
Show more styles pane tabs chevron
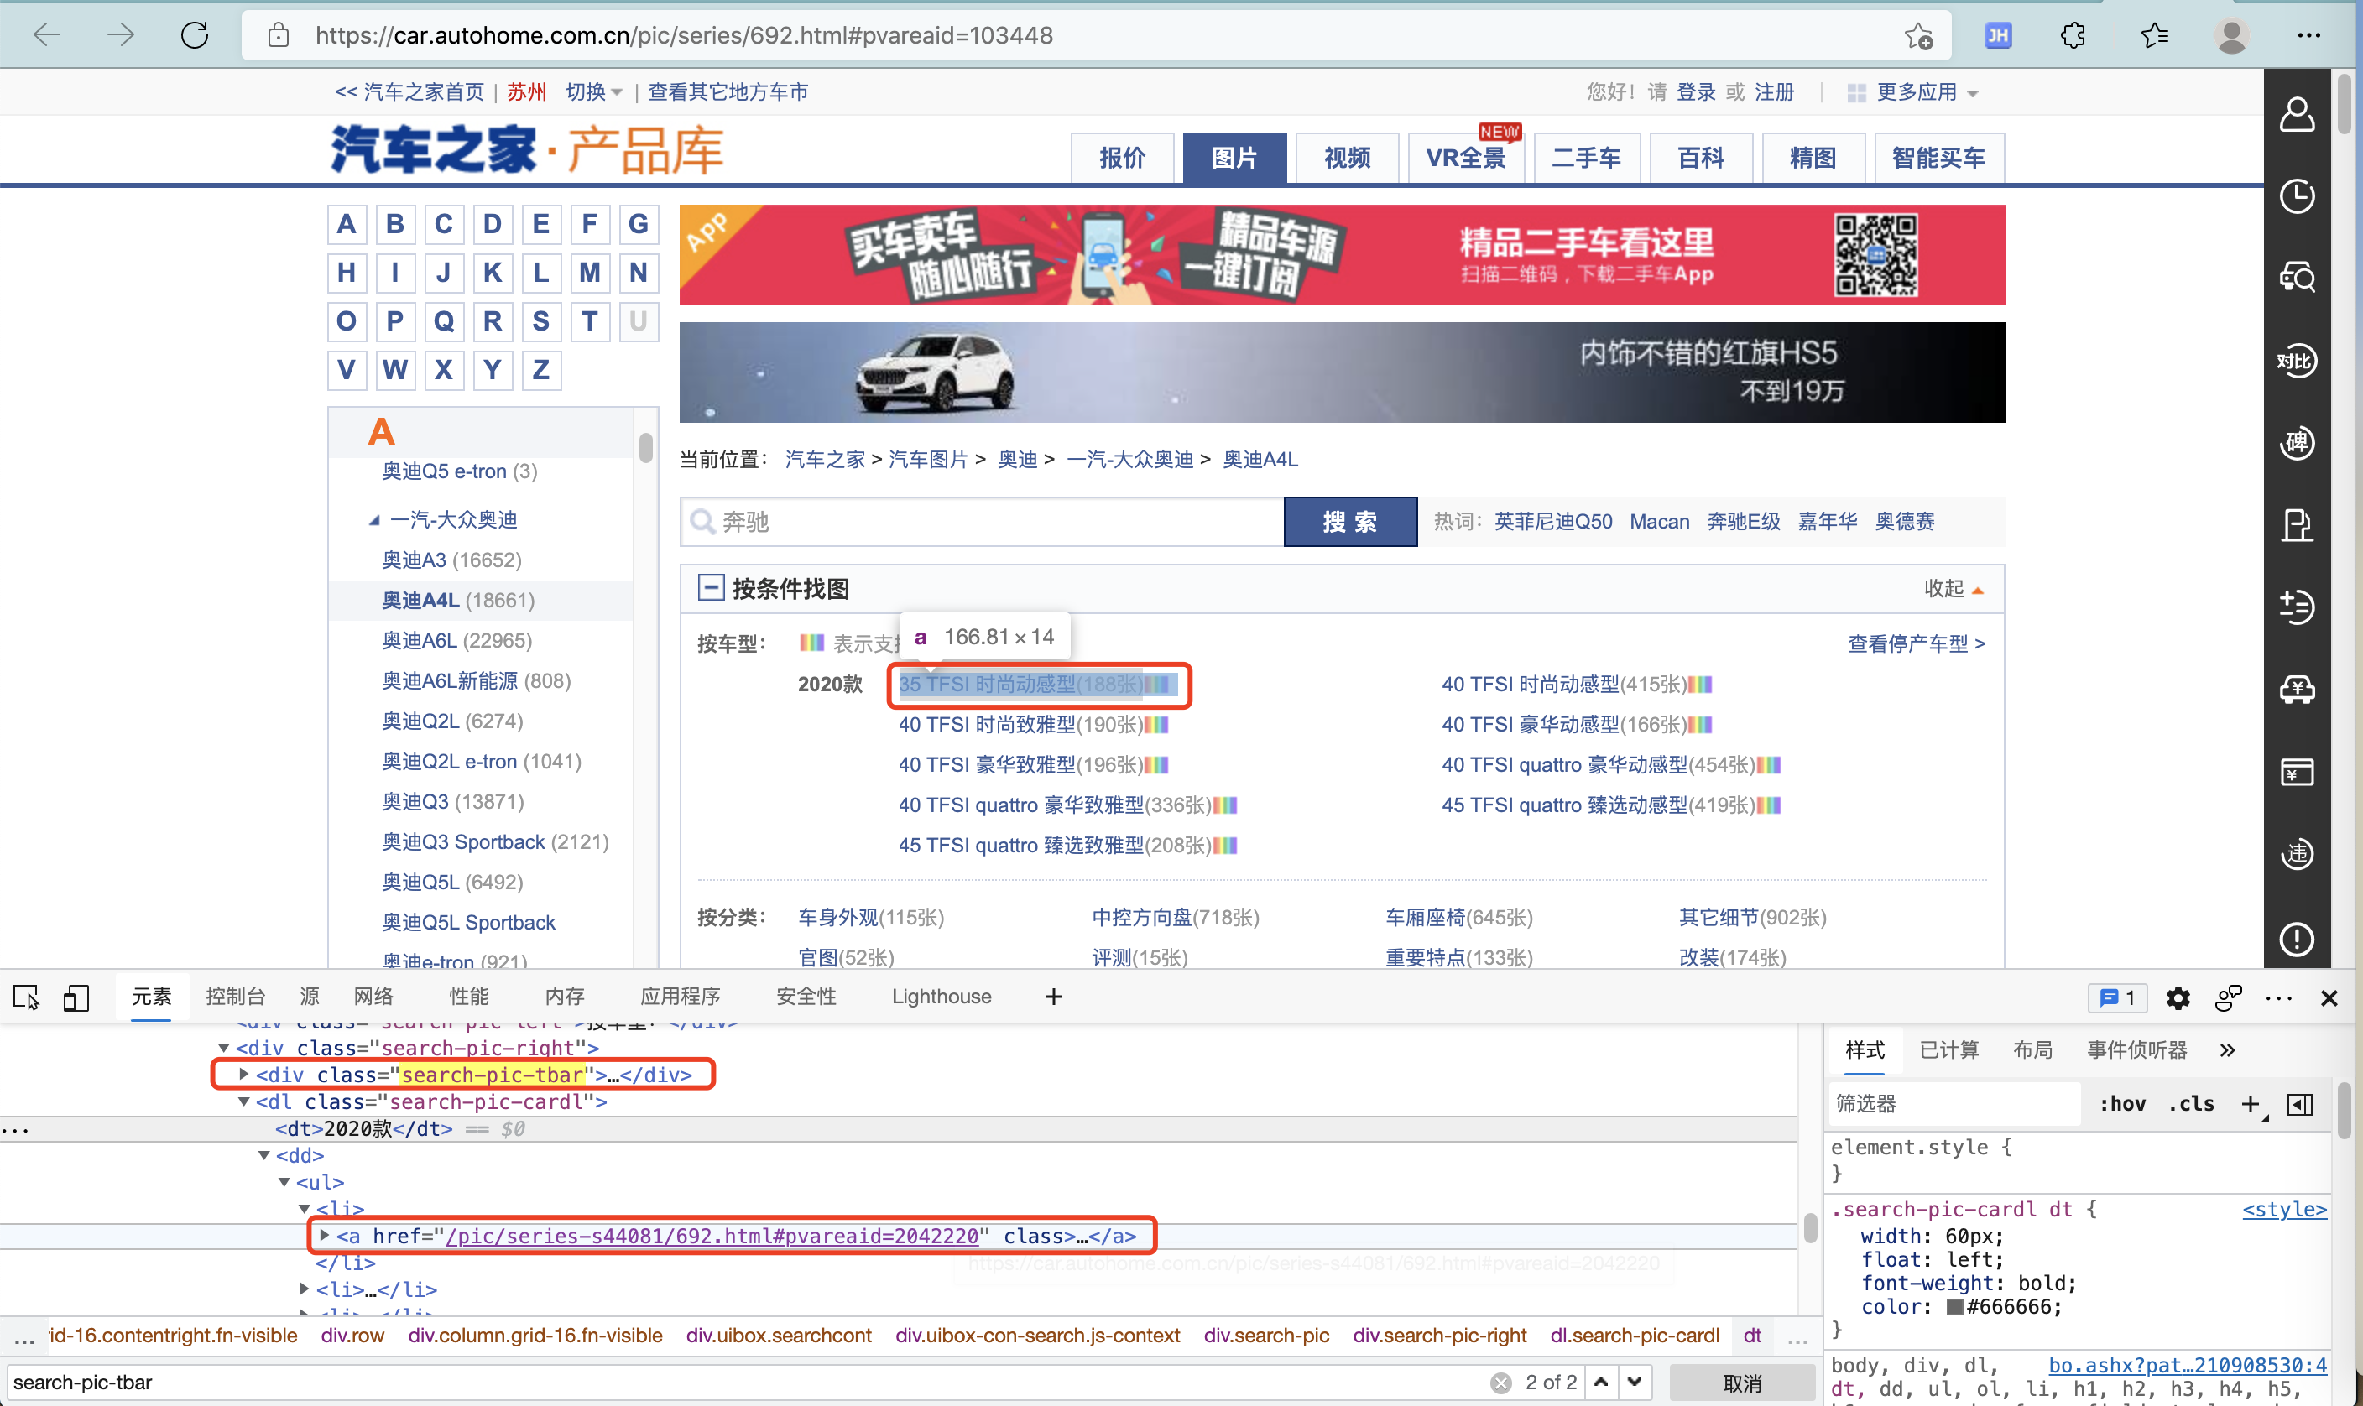click(2226, 1049)
